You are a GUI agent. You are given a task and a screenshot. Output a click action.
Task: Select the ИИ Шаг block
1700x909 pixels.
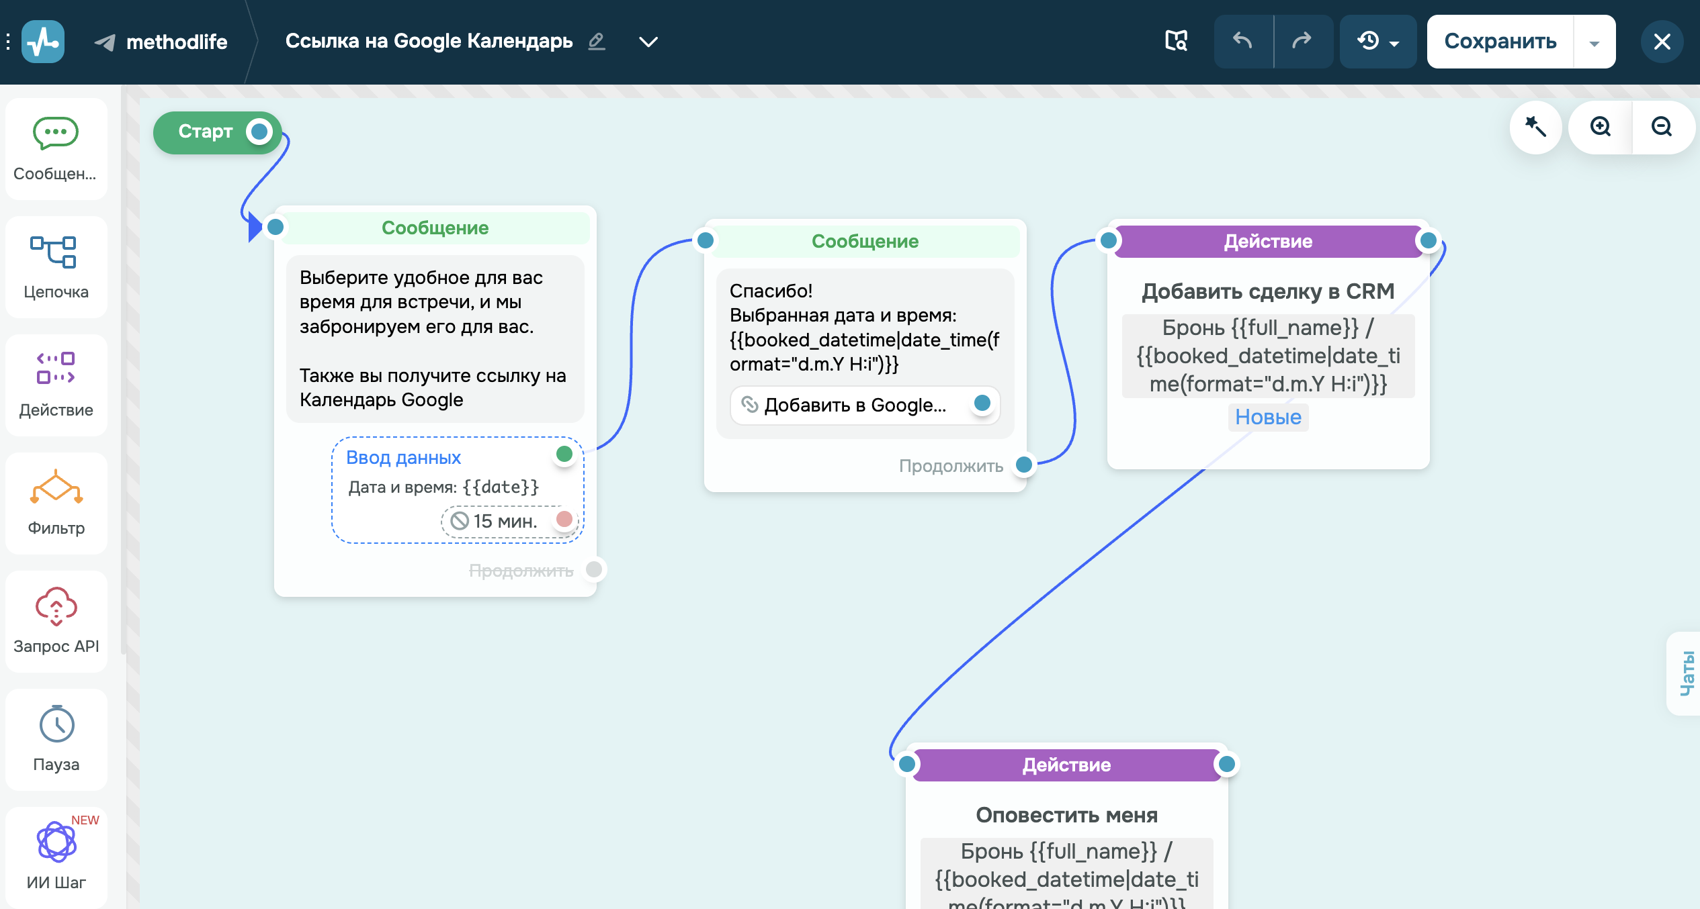click(x=56, y=857)
